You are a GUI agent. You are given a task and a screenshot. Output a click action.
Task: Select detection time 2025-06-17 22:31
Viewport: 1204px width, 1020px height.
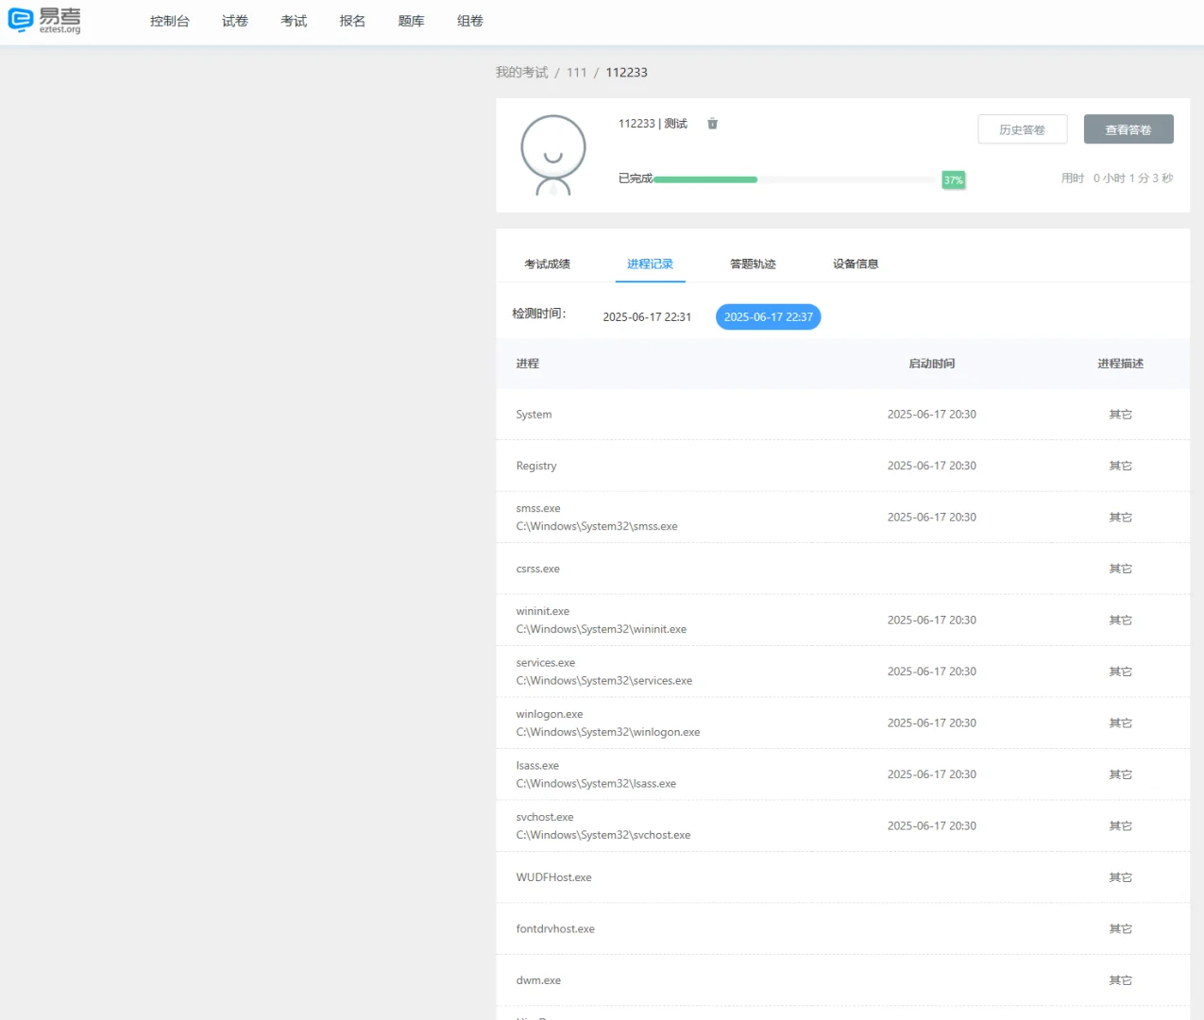[647, 317]
